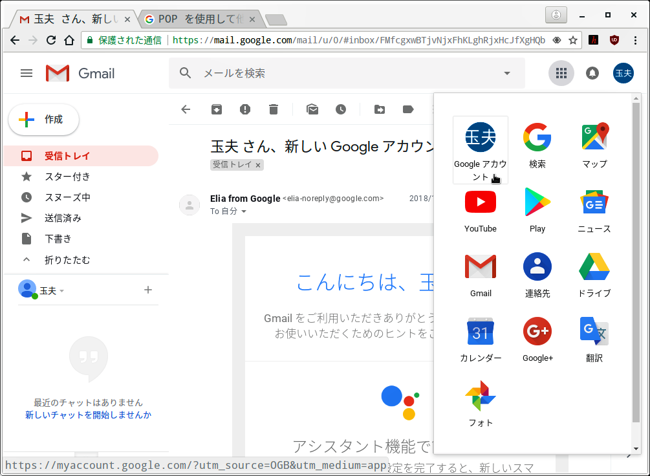
Task: Open the 玉夫 account avatar menu
Action: (x=623, y=73)
